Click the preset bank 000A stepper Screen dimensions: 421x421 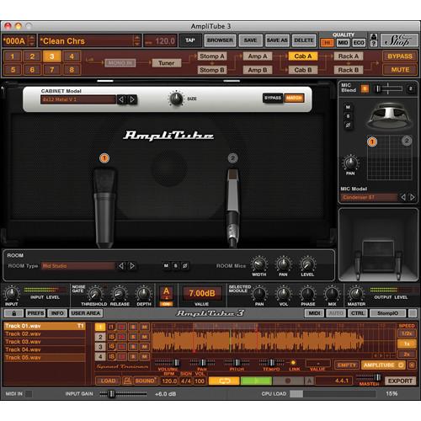[x=32, y=41]
